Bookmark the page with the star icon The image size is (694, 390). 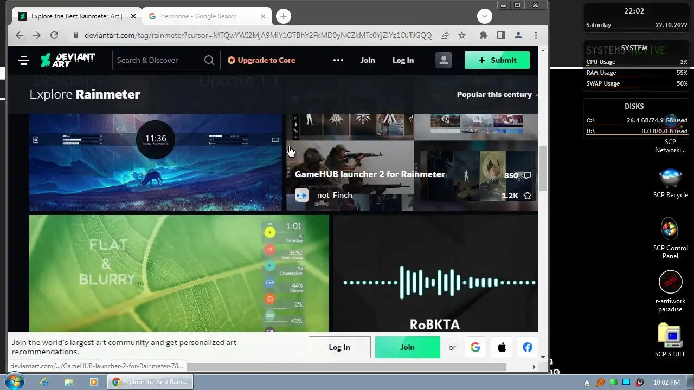[x=462, y=35]
